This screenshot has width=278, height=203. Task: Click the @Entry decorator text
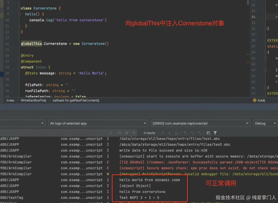(x=27, y=56)
